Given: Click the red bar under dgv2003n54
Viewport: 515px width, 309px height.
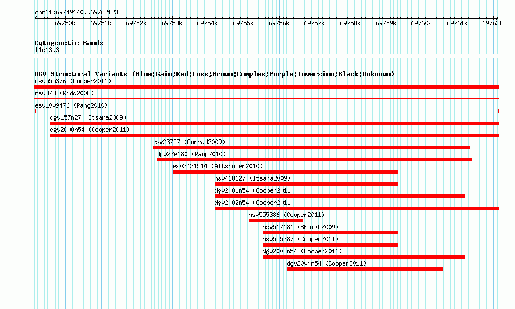Looking at the screenshot, I should 363,257.
